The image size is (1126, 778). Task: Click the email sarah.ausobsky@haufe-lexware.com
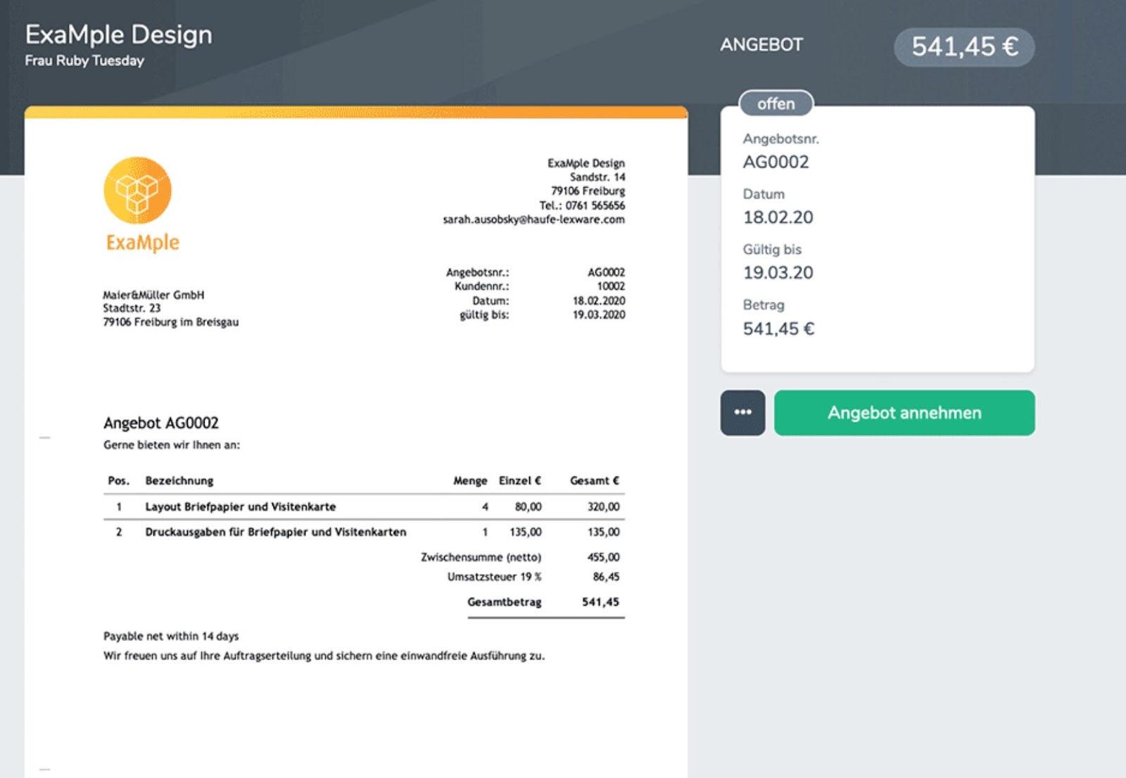point(533,219)
